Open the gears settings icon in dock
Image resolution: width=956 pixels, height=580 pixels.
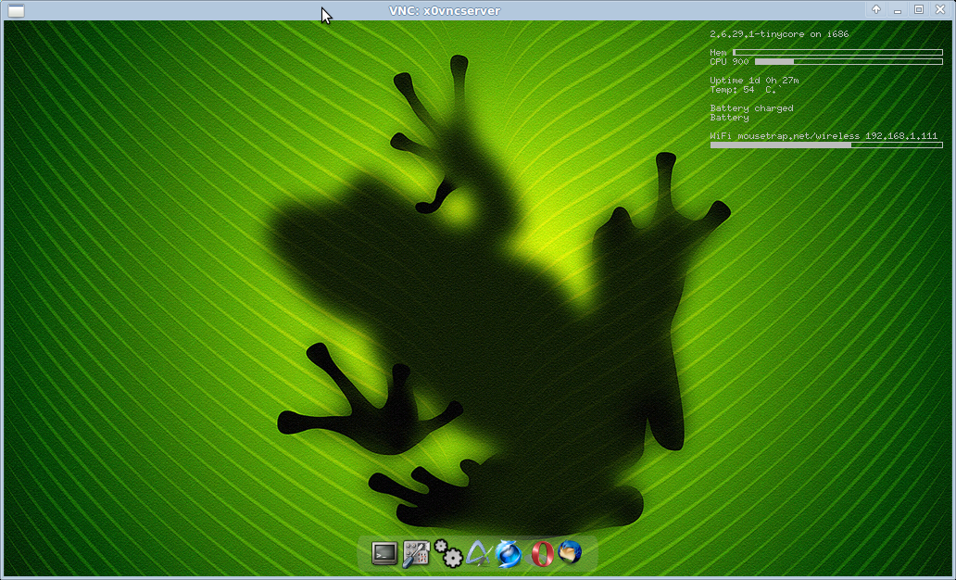coord(448,553)
